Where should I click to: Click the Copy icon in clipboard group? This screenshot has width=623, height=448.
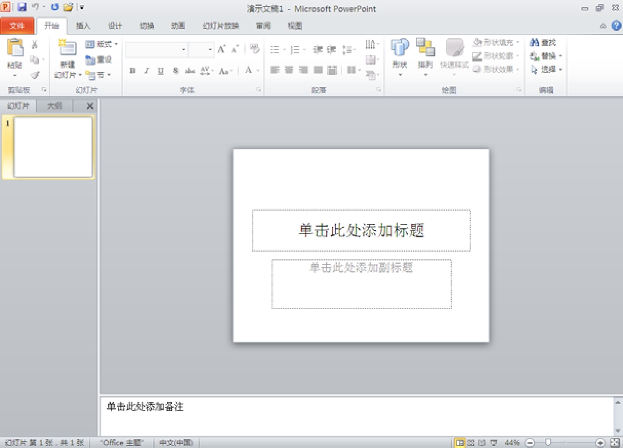coord(34,60)
